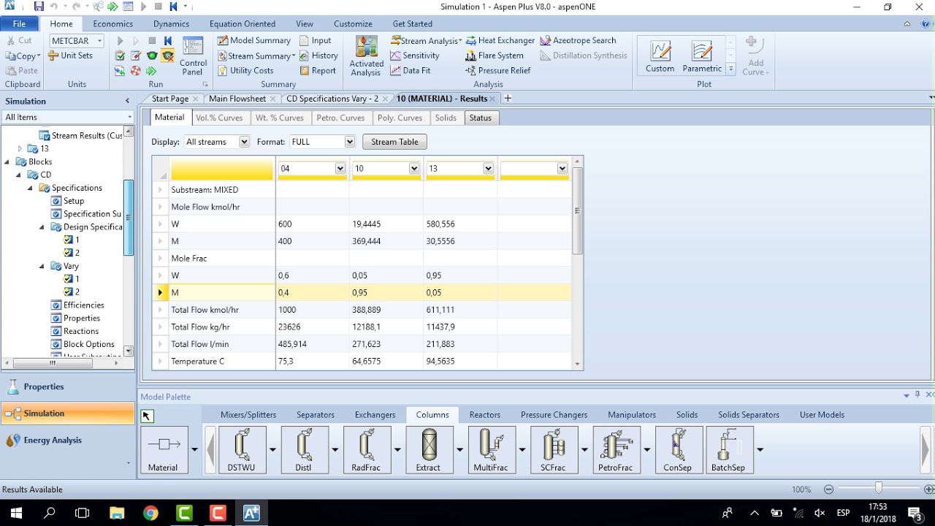Open Utility Costs in the Summary group
The width and height of the screenshot is (935, 526).
tap(245, 71)
